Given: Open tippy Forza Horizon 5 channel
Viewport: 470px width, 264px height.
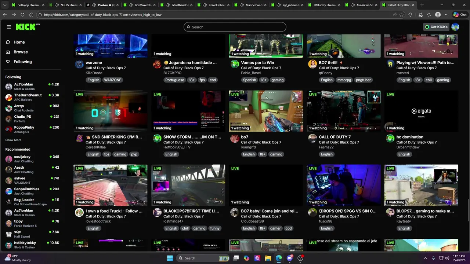Looking at the screenshot, I should coord(32,223).
